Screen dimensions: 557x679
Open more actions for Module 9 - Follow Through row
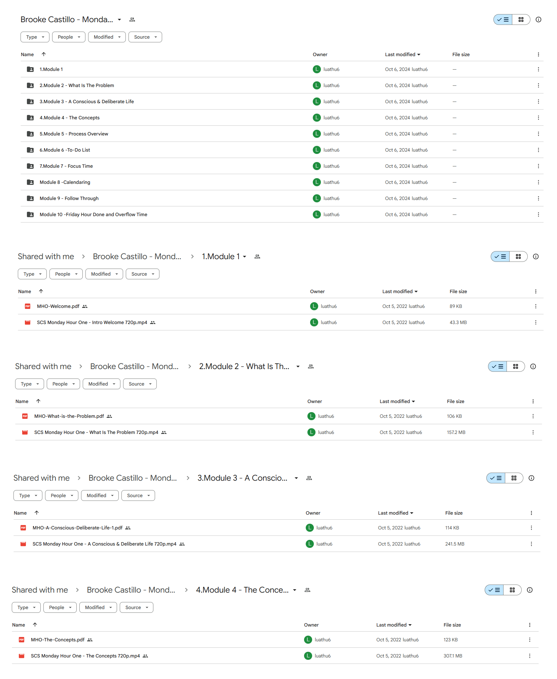click(x=538, y=198)
